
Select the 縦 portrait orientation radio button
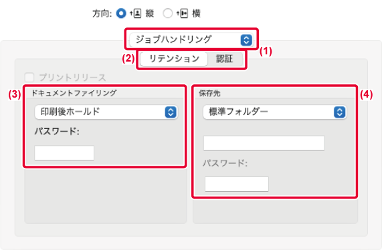coord(121,13)
